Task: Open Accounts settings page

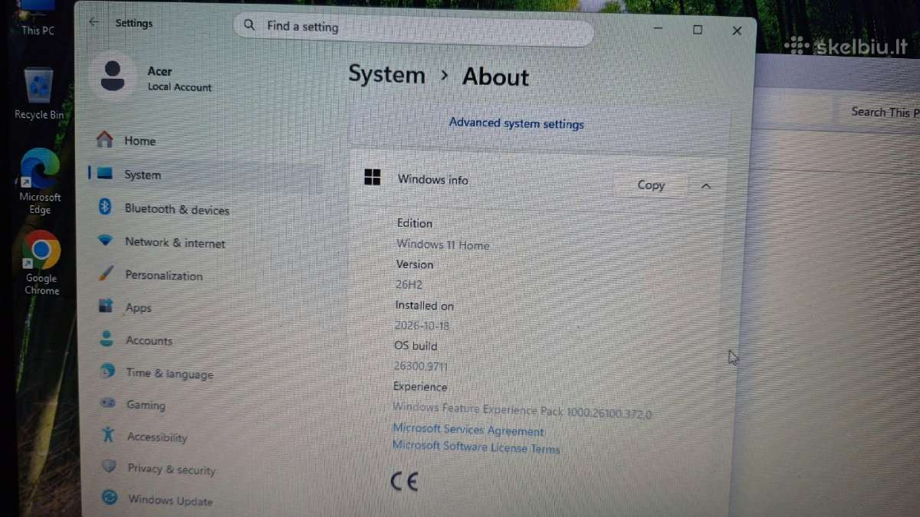Action: (149, 341)
